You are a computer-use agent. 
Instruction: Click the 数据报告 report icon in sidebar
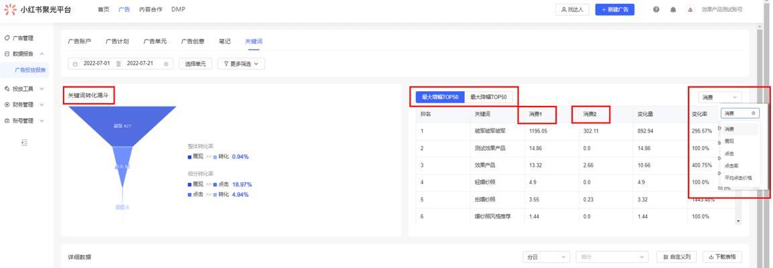7,54
